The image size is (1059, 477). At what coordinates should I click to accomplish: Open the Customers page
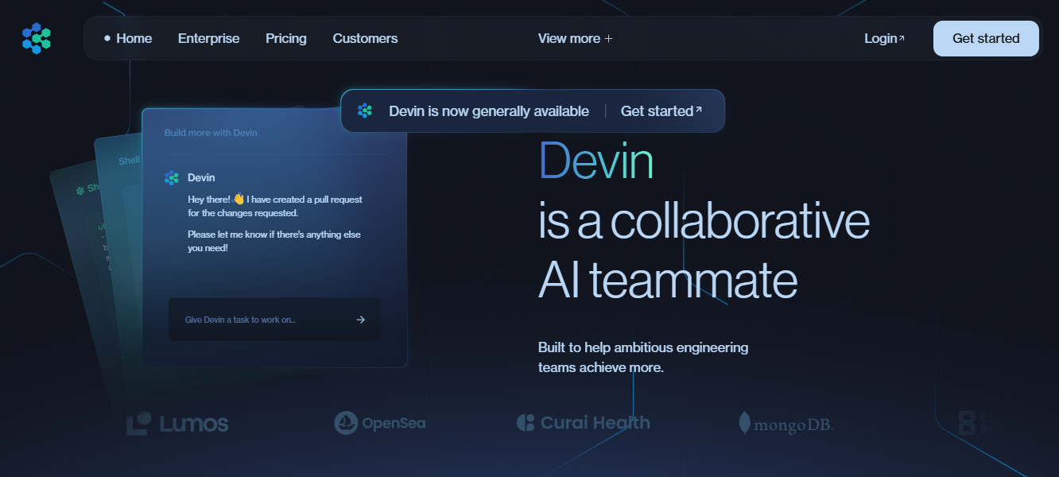366,38
